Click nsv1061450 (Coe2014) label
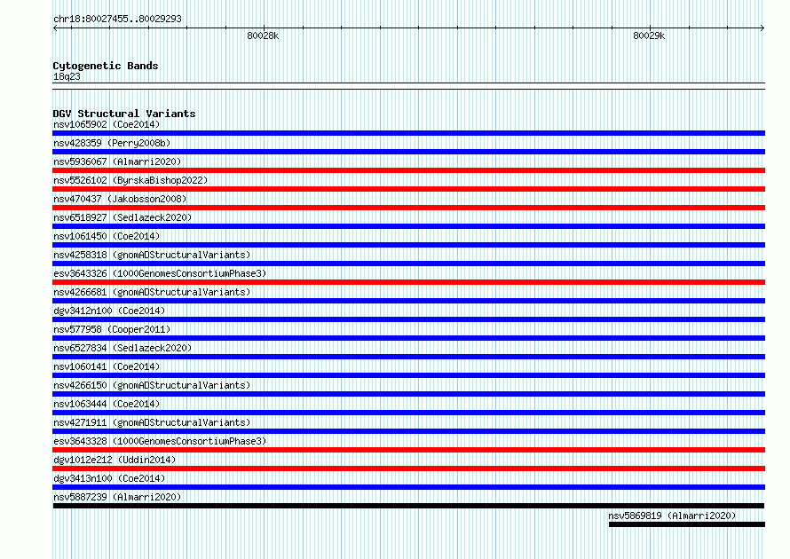This screenshot has height=559, width=790. click(x=107, y=236)
